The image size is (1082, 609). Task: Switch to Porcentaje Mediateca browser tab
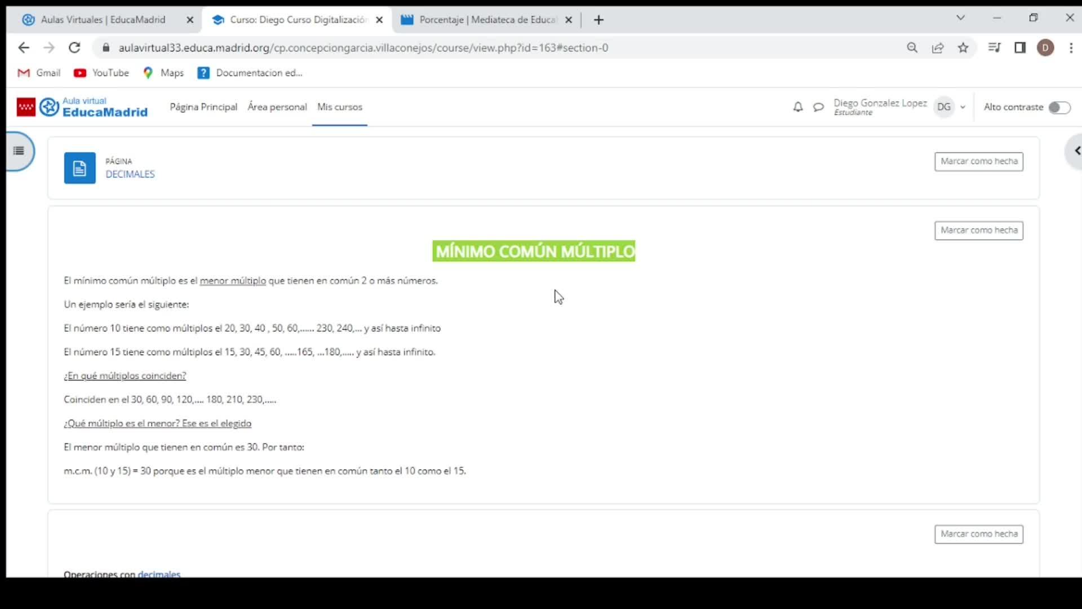[x=485, y=20]
